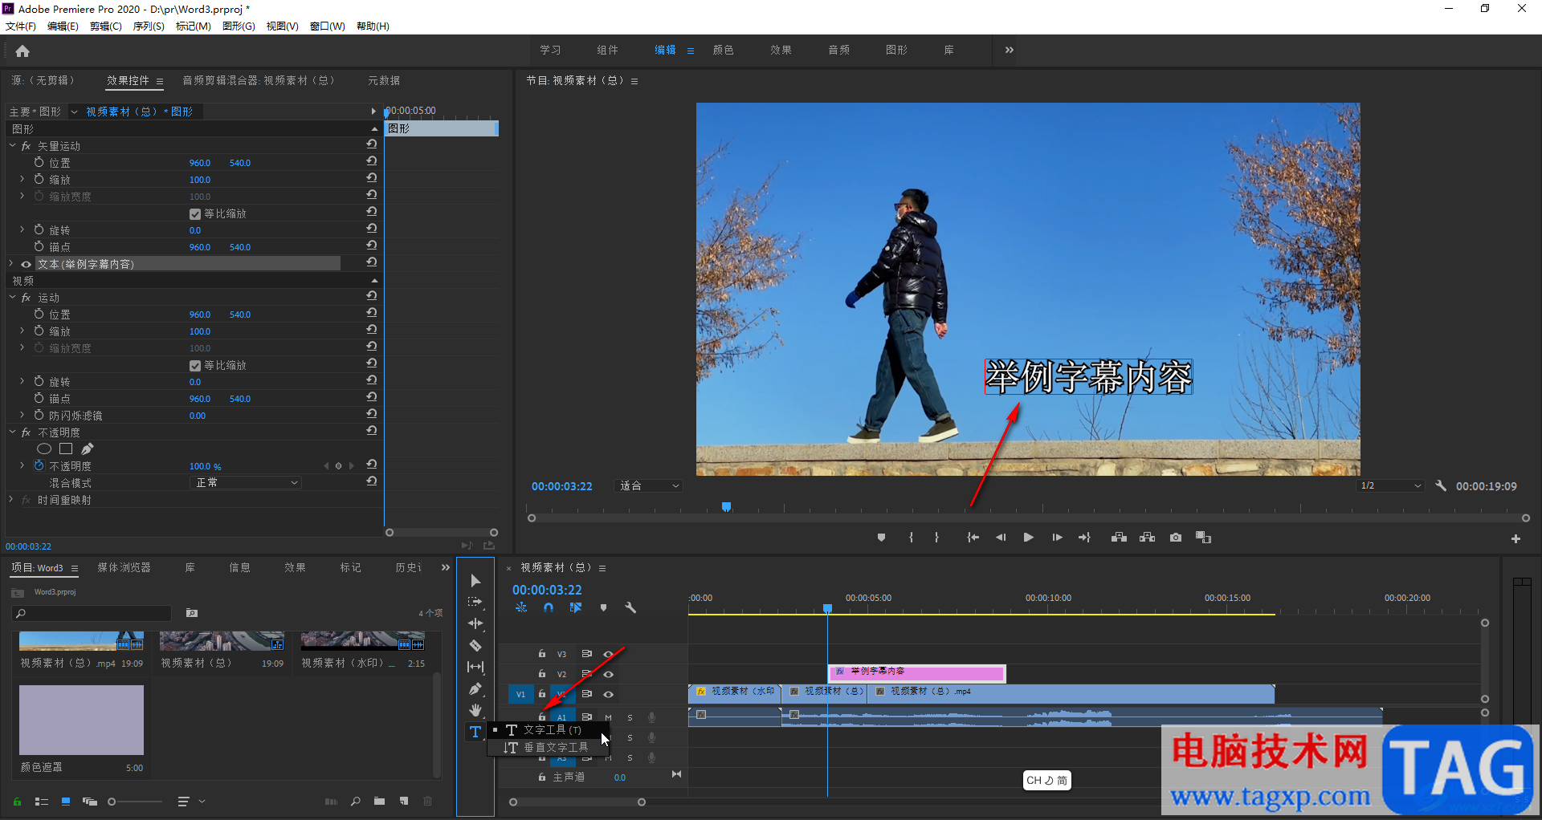Image resolution: width=1542 pixels, height=820 pixels.
Task: Open the 元数据 panel tab
Action: click(384, 80)
